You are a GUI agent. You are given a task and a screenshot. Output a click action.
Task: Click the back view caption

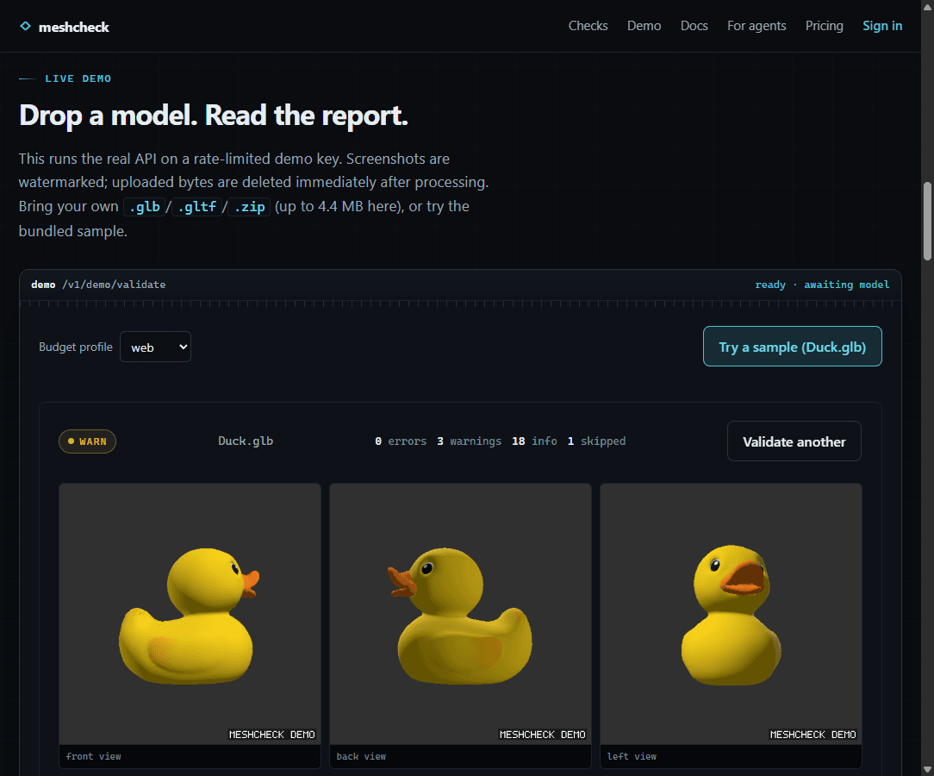point(361,756)
